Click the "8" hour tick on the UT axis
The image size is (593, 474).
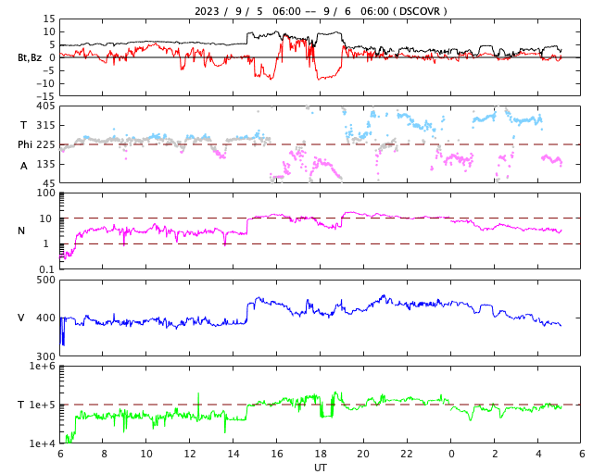coord(104,454)
